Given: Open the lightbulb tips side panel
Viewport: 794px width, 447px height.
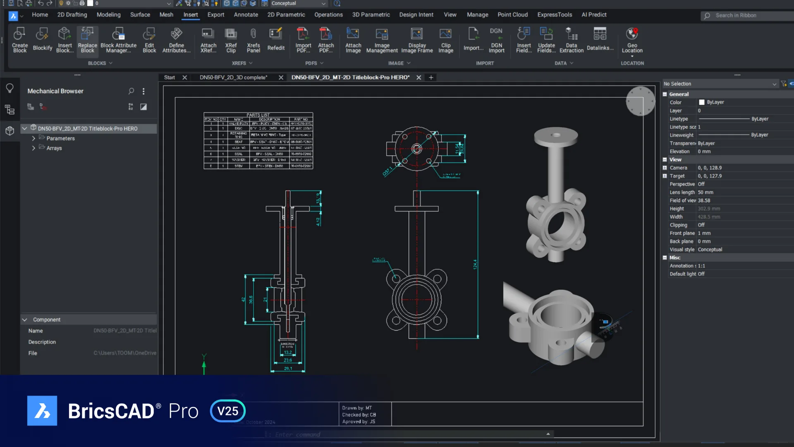Looking at the screenshot, I should coord(10,88).
